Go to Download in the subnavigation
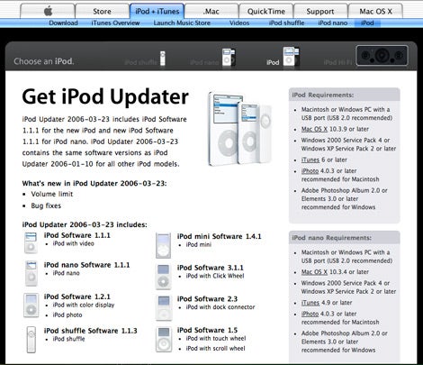 click(63, 23)
